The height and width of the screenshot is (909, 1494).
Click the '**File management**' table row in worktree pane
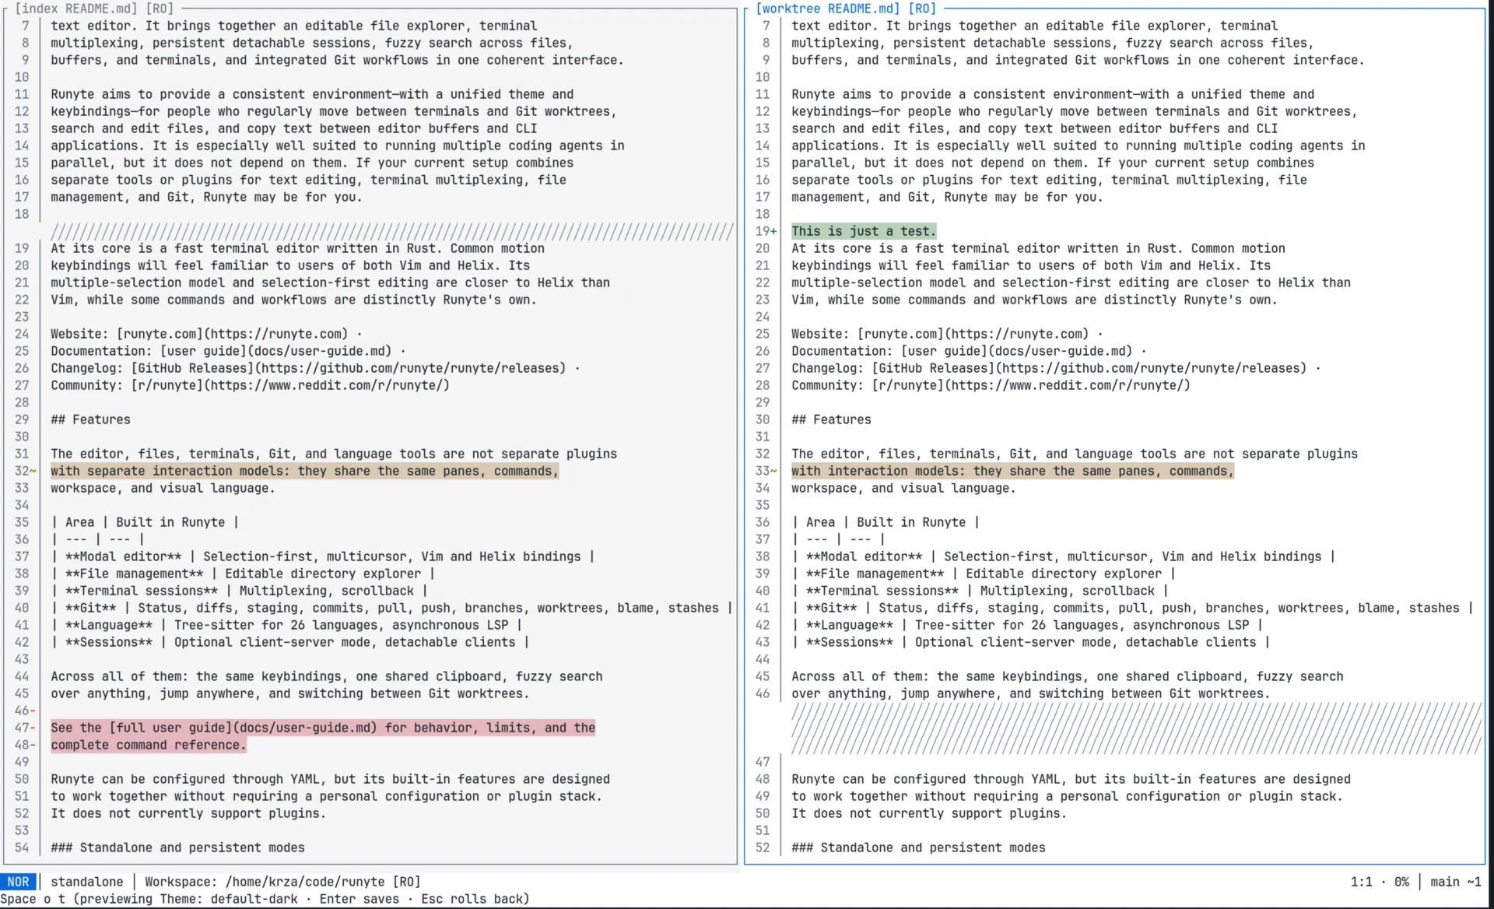click(x=984, y=574)
